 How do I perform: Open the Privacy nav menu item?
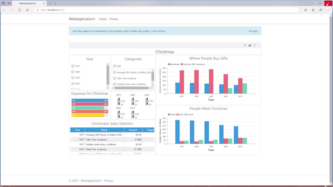(x=114, y=19)
